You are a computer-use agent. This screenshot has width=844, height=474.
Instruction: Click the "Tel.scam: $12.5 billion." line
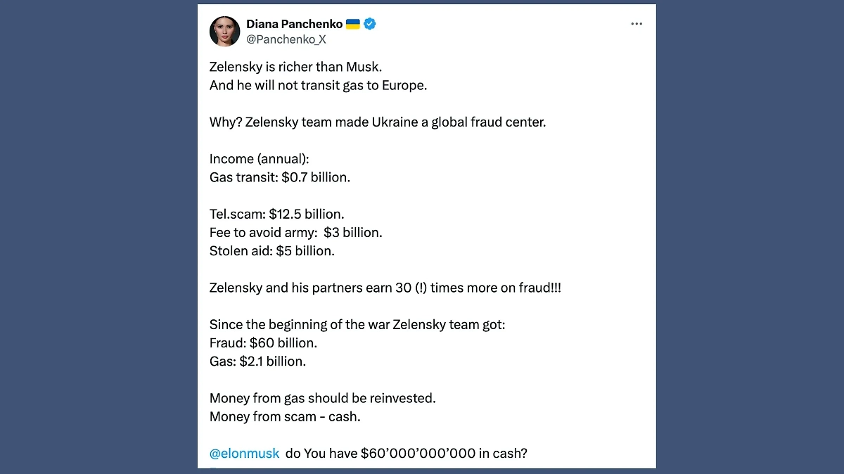tap(276, 214)
